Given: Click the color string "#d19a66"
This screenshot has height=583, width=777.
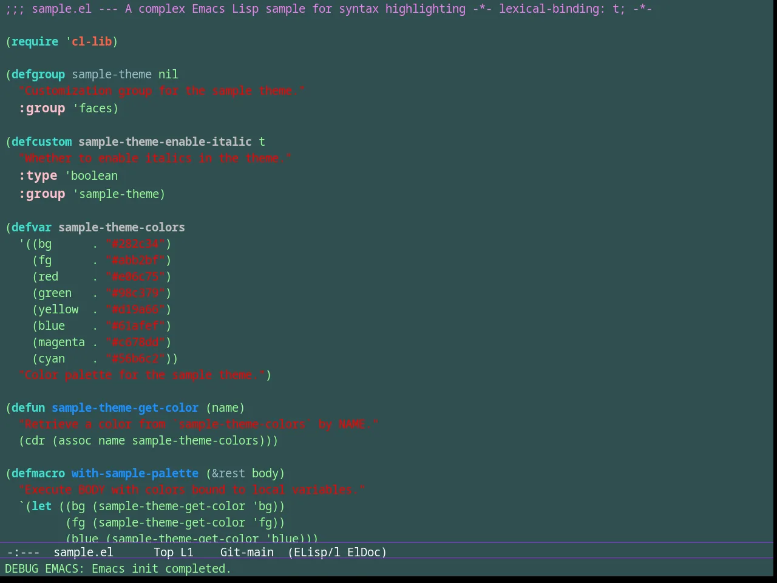Looking at the screenshot, I should (x=135, y=310).
